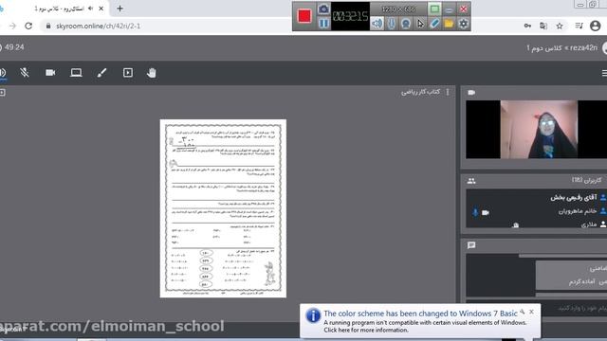Click the green region selection icon in recorder

pyautogui.click(x=434, y=9)
